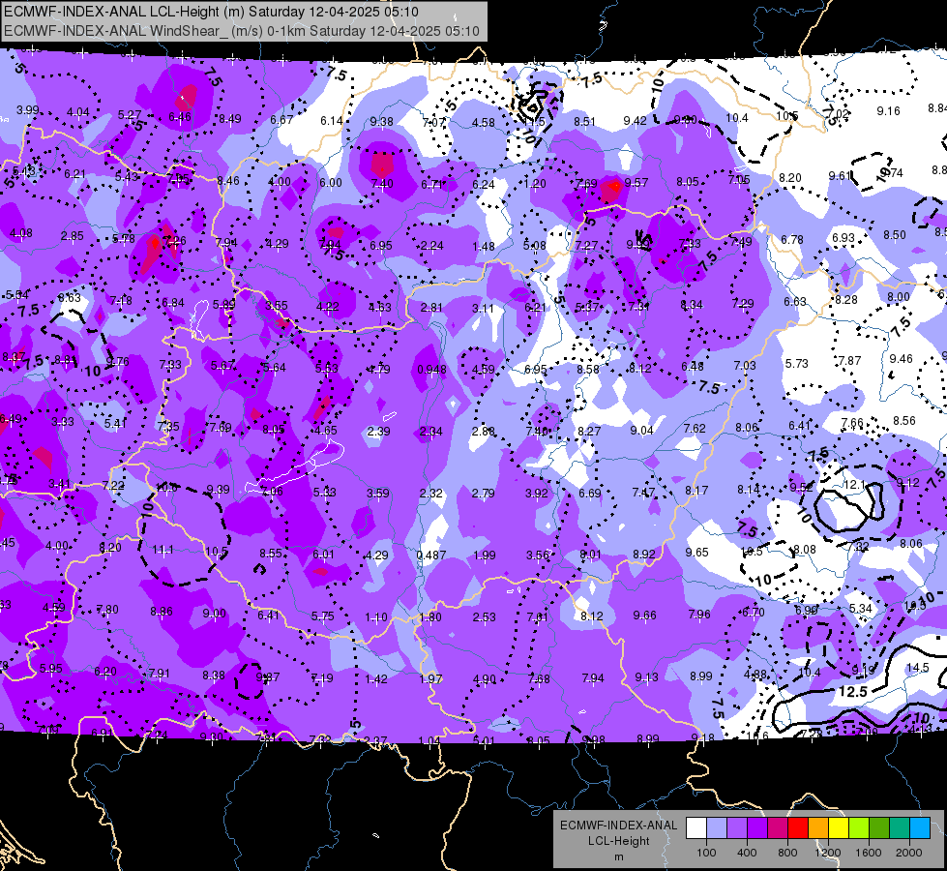Screen dimensions: 947x871
Task: Select the orange legend color swatch
Action: point(817,827)
